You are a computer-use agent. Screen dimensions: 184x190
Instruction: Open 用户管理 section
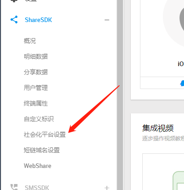(x=36, y=88)
